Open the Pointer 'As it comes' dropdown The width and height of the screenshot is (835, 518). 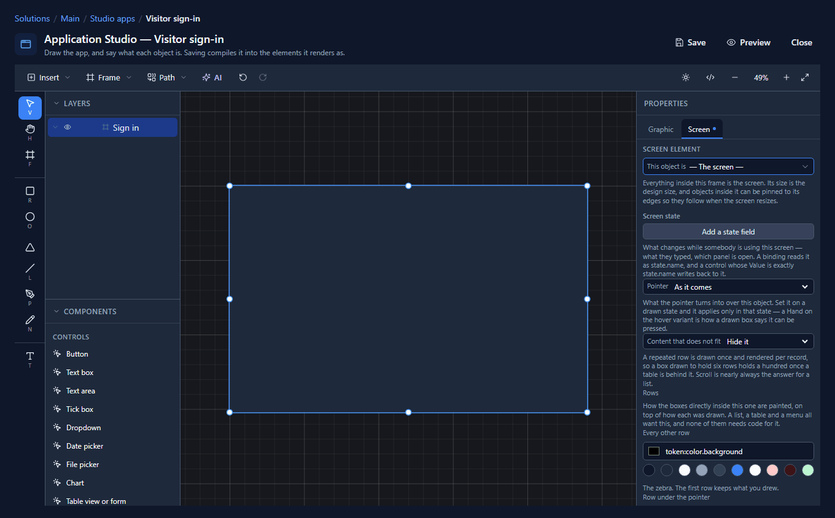click(728, 287)
